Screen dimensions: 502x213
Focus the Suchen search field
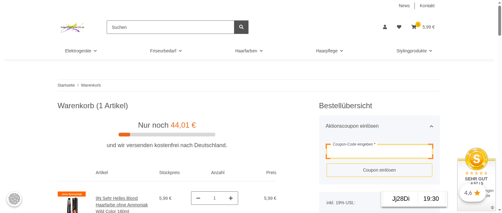[x=170, y=27]
